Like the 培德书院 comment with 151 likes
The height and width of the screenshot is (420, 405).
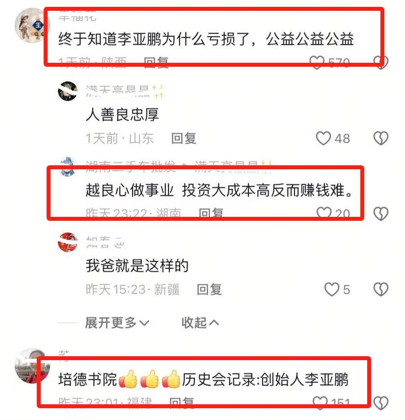tap(320, 403)
